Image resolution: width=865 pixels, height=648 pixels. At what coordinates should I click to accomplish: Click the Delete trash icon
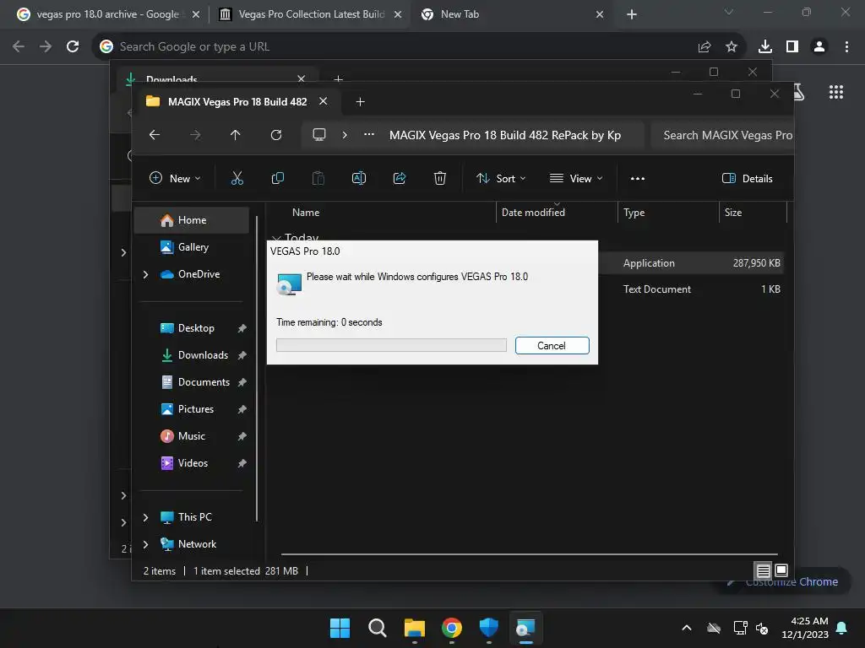pyautogui.click(x=439, y=178)
